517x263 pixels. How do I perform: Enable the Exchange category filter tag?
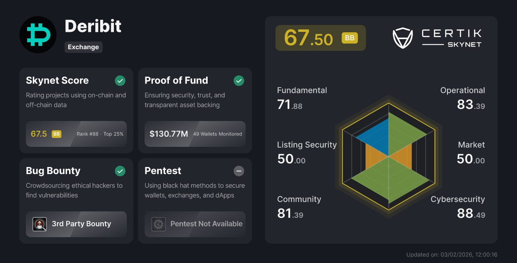point(83,47)
